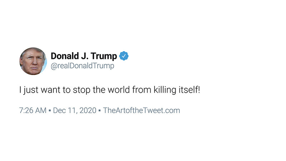The height and width of the screenshot is (161, 286).
Task: Open the TheArtoftheTweet.com source link
Action: pos(142,110)
